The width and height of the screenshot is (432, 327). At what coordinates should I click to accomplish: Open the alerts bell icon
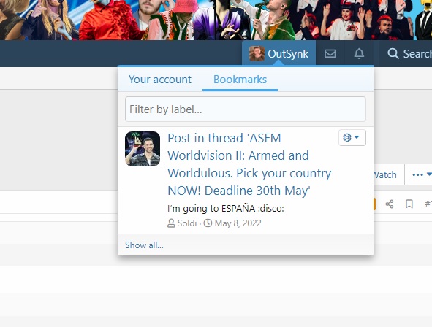click(x=359, y=53)
